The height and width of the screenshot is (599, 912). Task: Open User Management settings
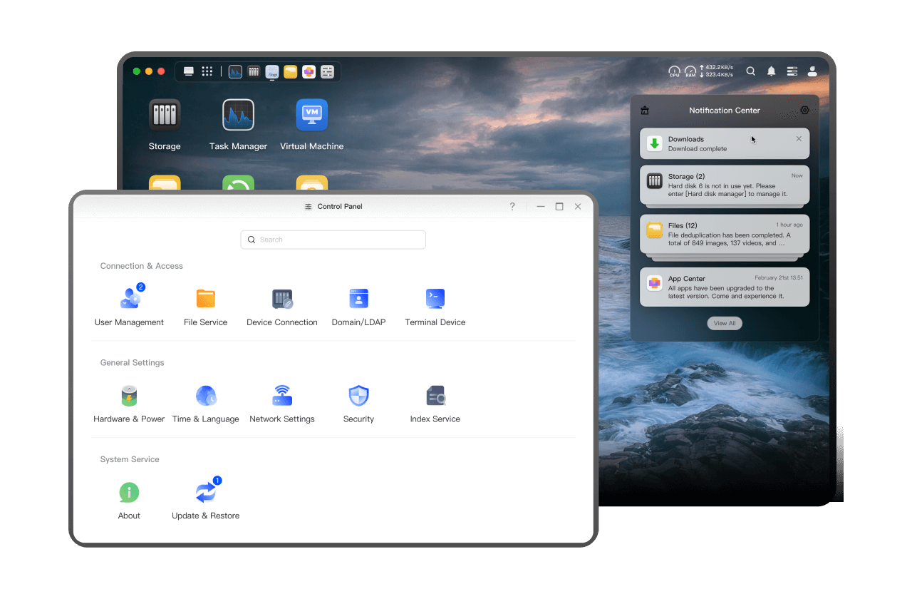pyautogui.click(x=129, y=299)
